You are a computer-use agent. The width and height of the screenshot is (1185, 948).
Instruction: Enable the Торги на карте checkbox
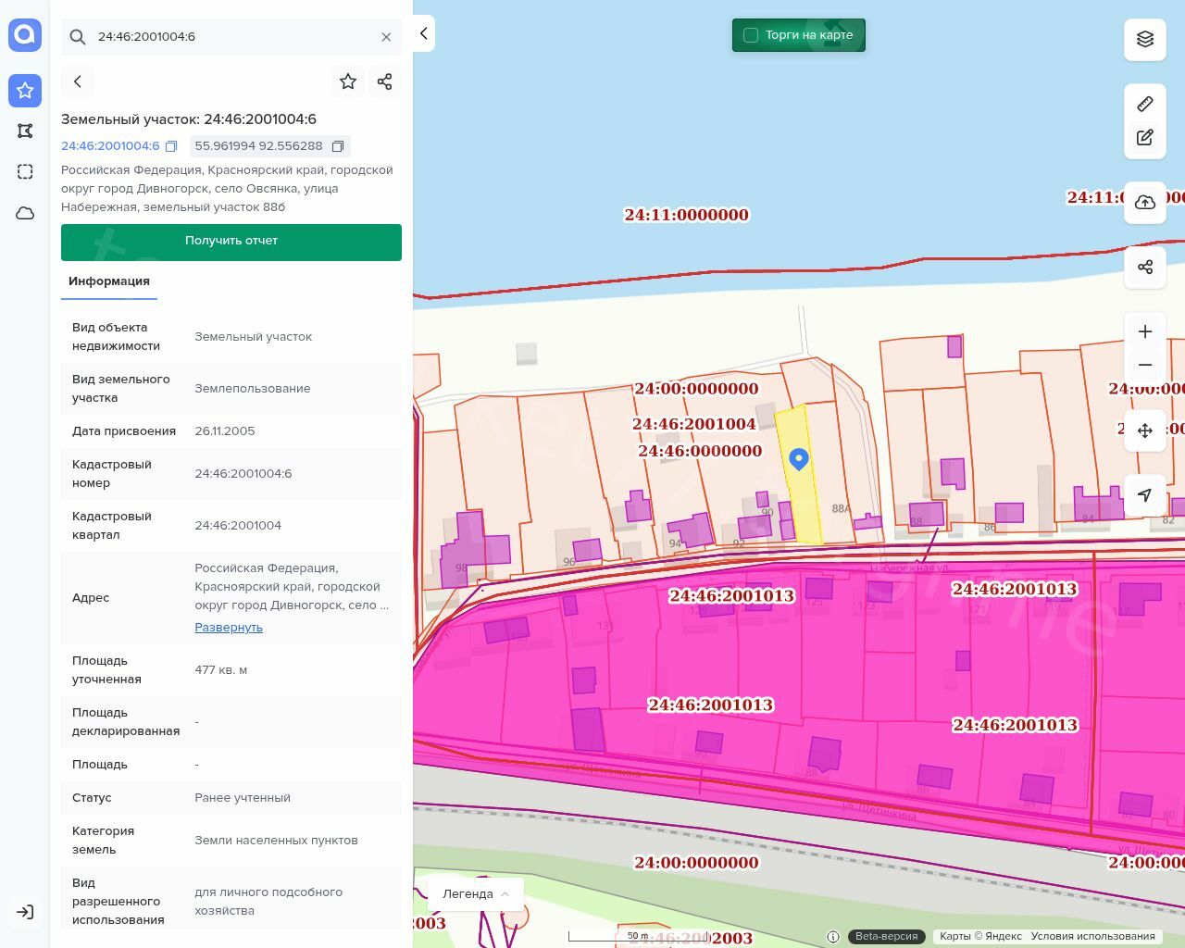click(x=751, y=35)
